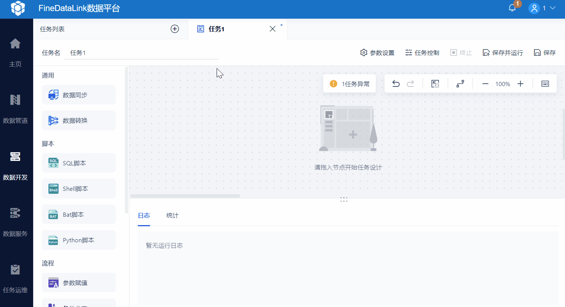Click the 流程 section heading
The height and width of the screenshot is (307, 565).
click(48, 263)
